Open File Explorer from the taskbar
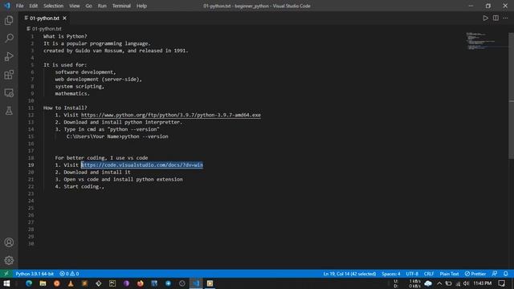The width and height of the screenshot is (514, 289). point(43,283)
